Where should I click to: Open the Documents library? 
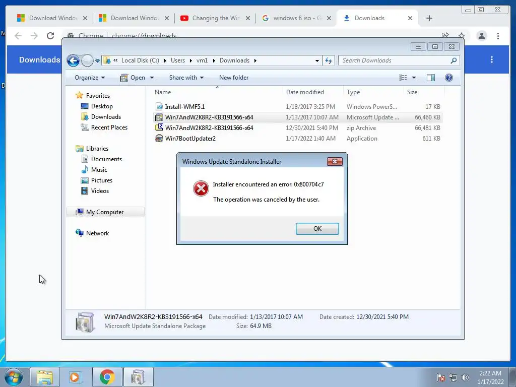[x=106, y=159]
